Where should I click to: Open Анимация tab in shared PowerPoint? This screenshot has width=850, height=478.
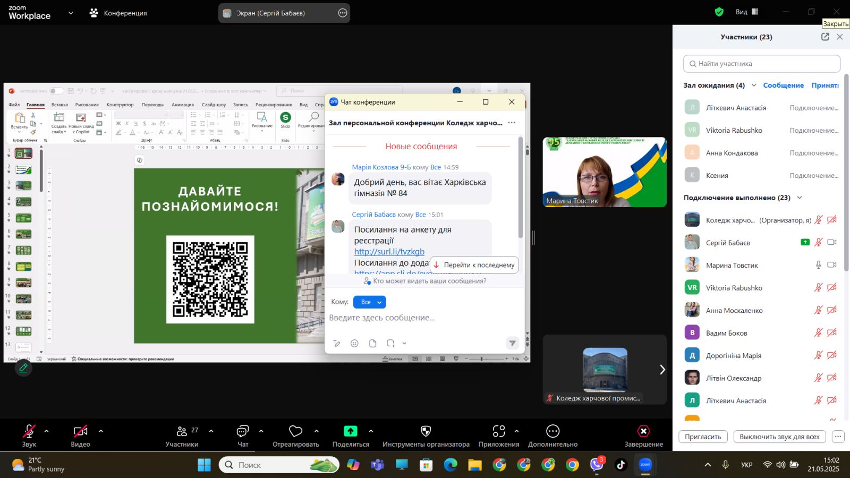click(183, 105)
